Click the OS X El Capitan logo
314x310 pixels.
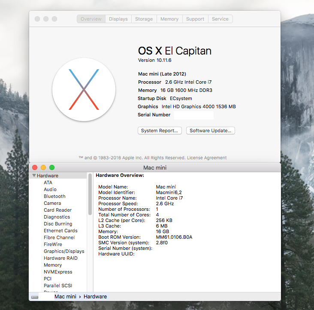pos(84,89)
